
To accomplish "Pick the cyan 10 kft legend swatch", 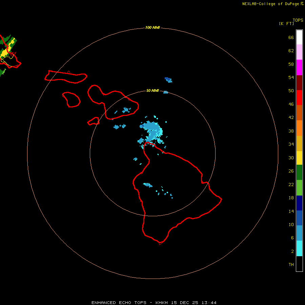I will tap(299, 249).
